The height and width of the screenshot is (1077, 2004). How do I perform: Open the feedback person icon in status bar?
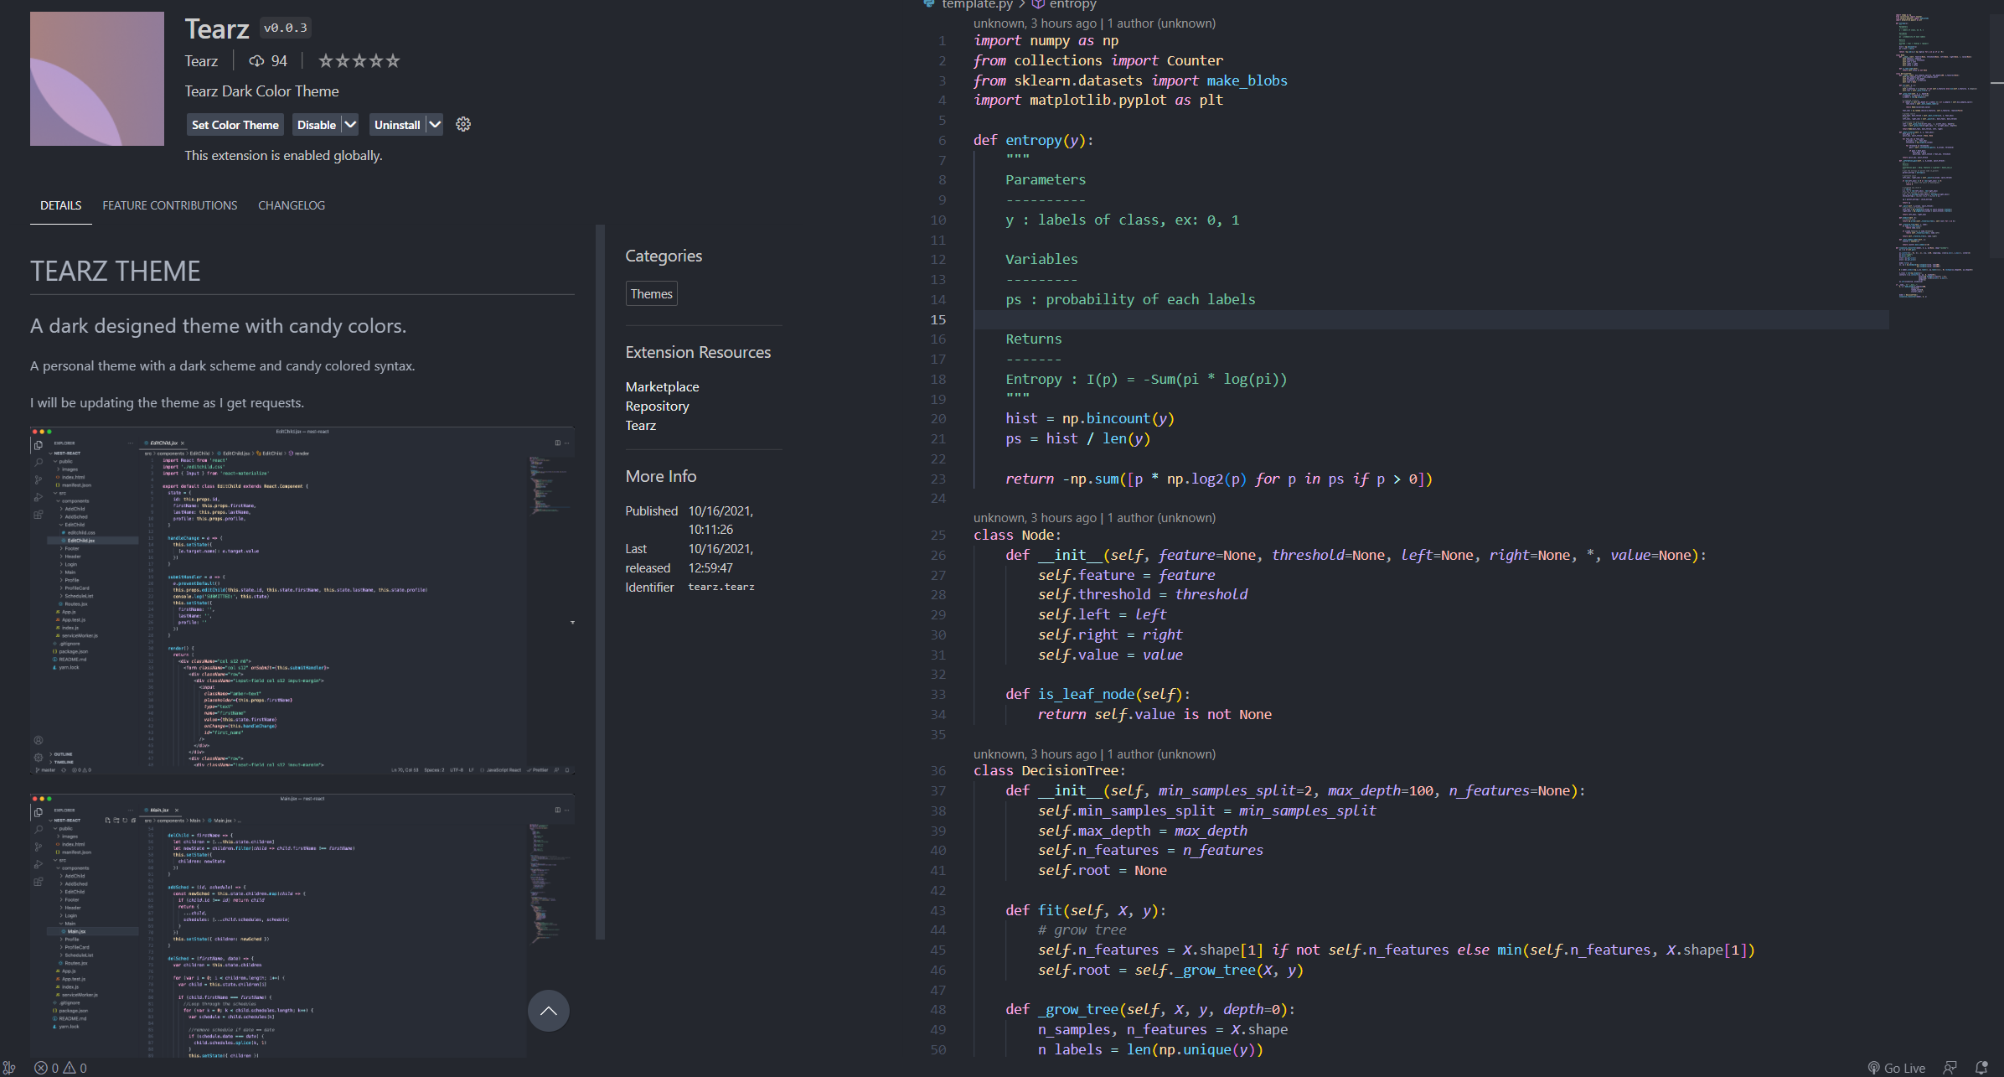1950,1068
